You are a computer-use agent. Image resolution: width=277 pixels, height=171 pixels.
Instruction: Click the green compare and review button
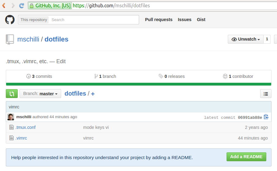12,93
